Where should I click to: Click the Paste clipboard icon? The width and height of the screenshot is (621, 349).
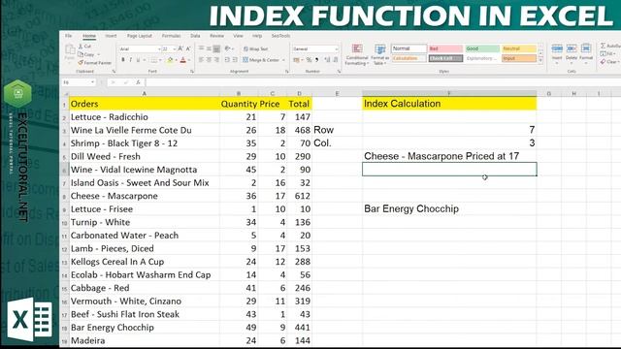coord(70,50)
